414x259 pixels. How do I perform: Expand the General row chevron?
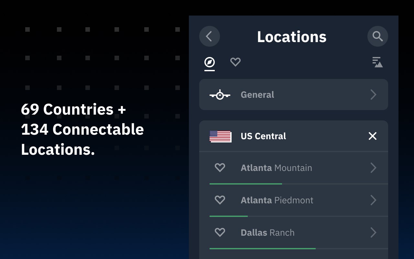tap(373, 95)
